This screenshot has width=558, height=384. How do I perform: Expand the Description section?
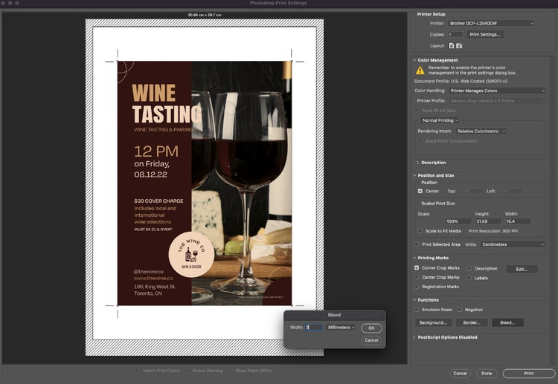[433, 162]
